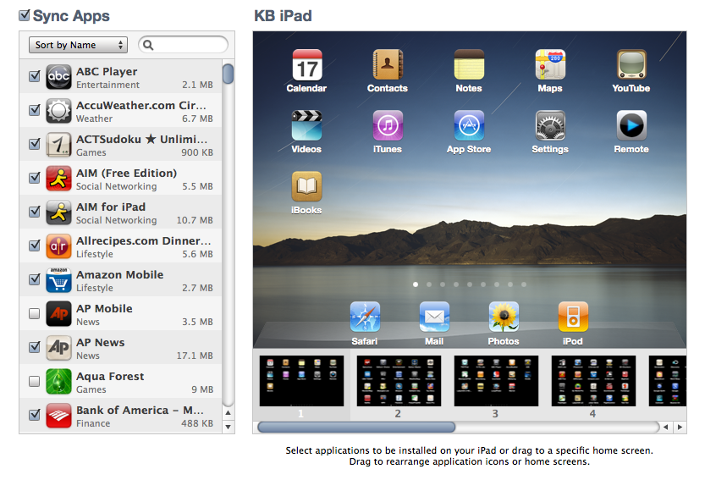The width and height of the screenshot is (716, 480).
Task: Uncheck the AP News checkbox
Action: pos(34,347)
